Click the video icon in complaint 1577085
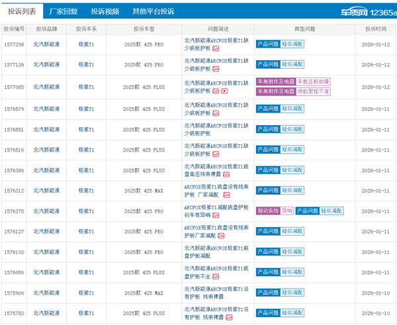Viewport: 397px width, 325px height. pos(224,91)
